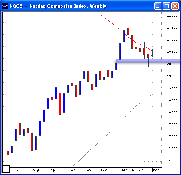Click the 'Mar' date axis label

tap(156, 170)
